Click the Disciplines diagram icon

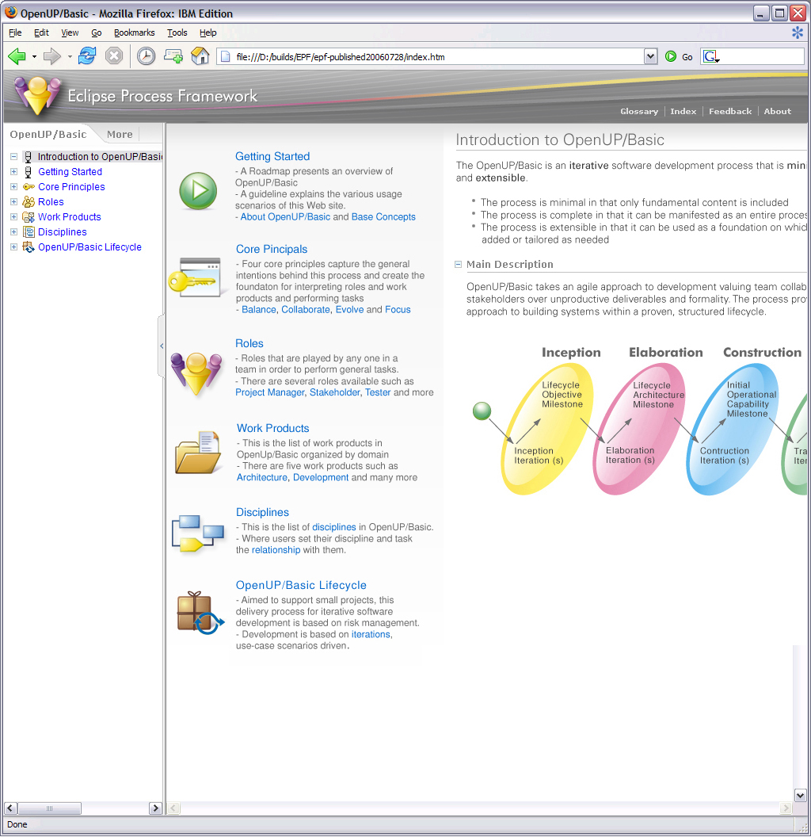click(198, 533)
